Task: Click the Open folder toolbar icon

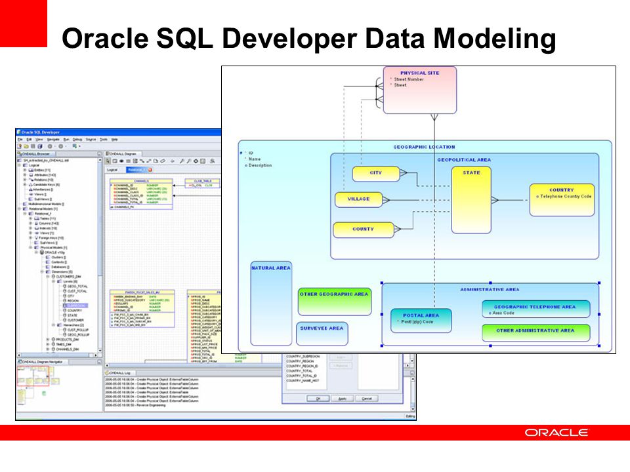Action: coord(26,146)
